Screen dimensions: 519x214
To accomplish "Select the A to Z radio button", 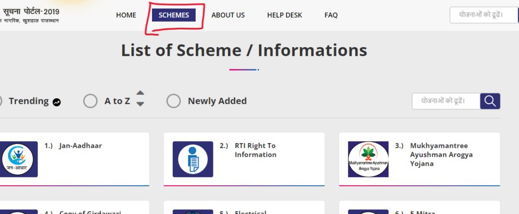I will [x=90, y=101].
